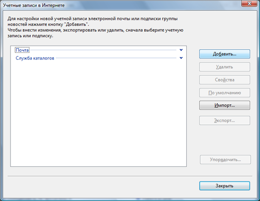Image resolution: width=260 pixels, height=201 pixels.
Task: Close the window using the red X
Action: (x=249, y=3)
